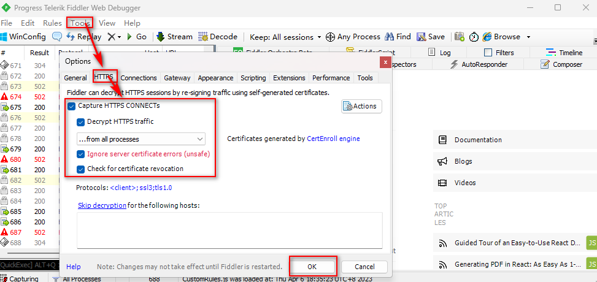Click the Browse Internet Explorer icon
The image size is (597, 282).
pyautogui.click(x=487, y=37)
